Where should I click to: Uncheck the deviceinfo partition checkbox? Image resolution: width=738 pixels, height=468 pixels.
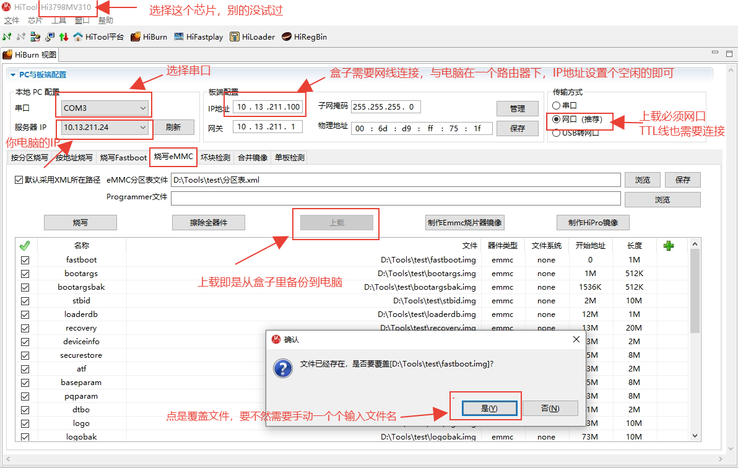[x=25, y=342]
